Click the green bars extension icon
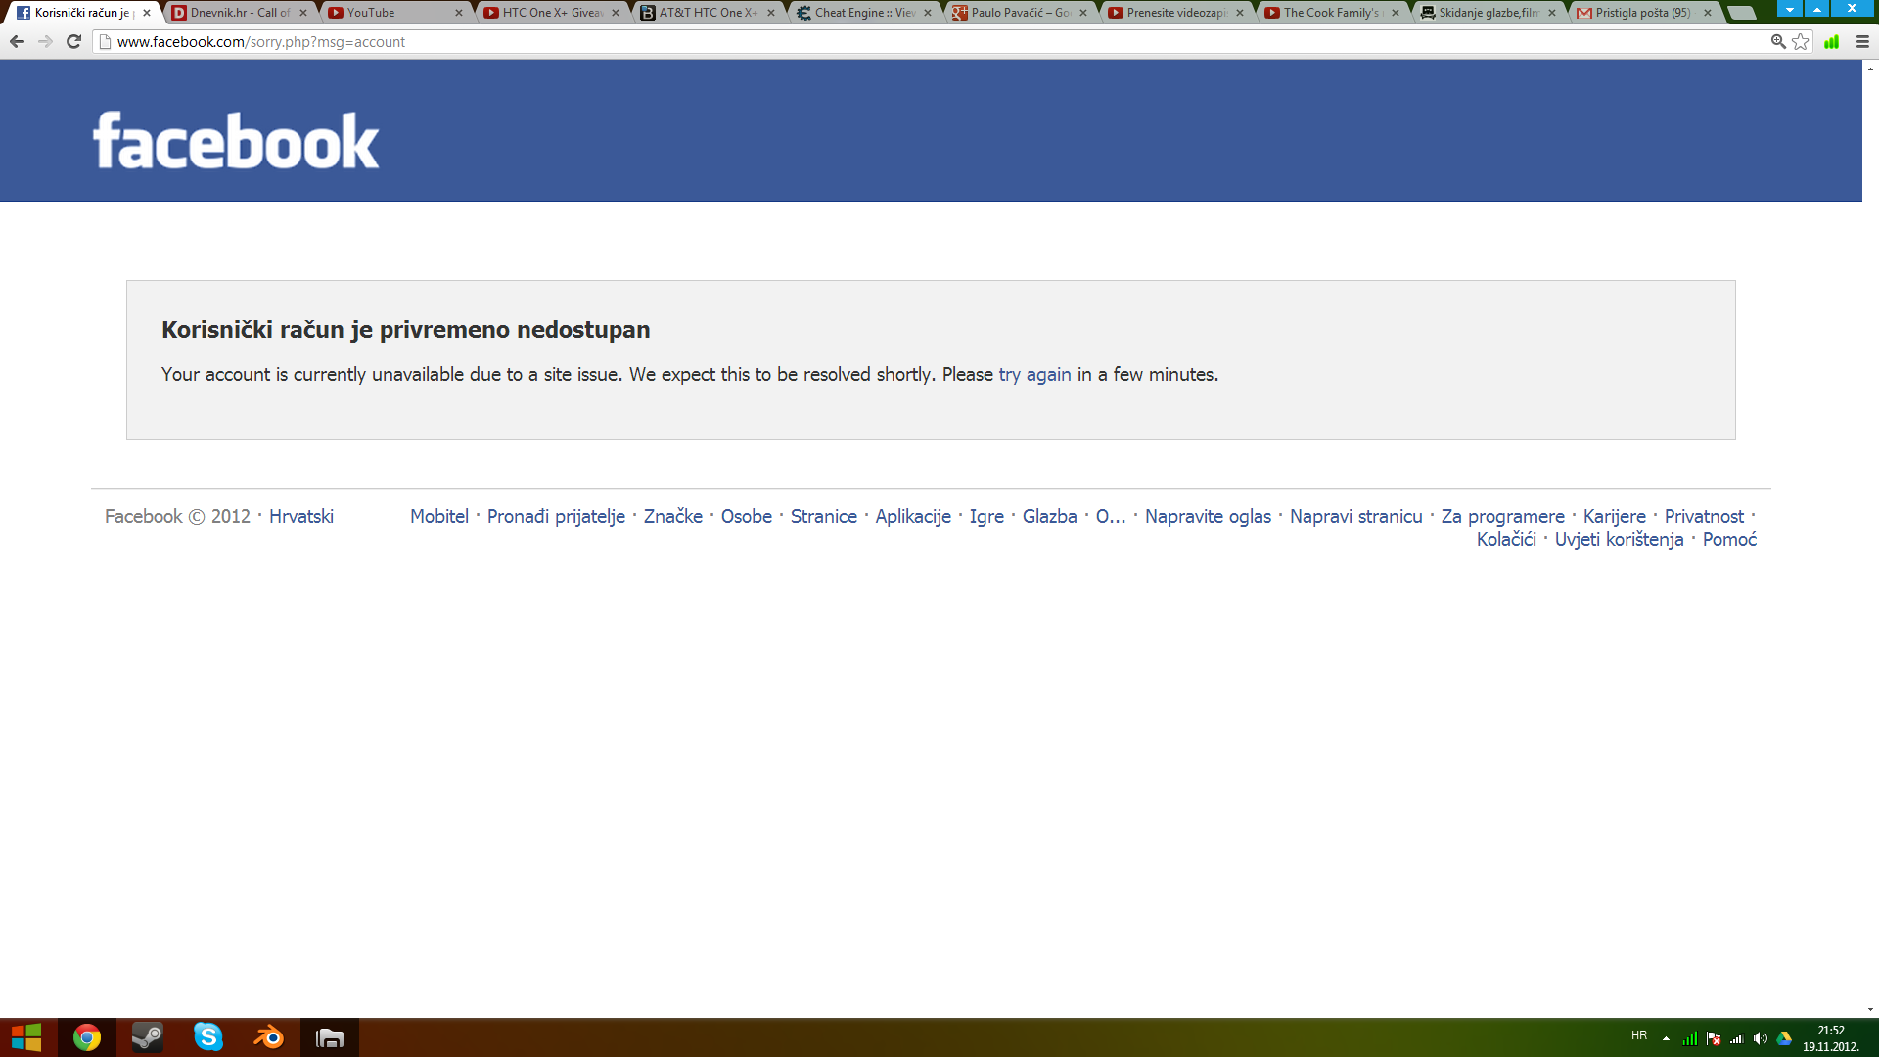Image resolution: width=1879 pixels, height=1057 pixels. click(1831, 41)
